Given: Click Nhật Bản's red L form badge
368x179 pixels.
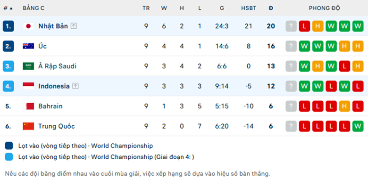Looking at the screenshot, I should 304,26.
